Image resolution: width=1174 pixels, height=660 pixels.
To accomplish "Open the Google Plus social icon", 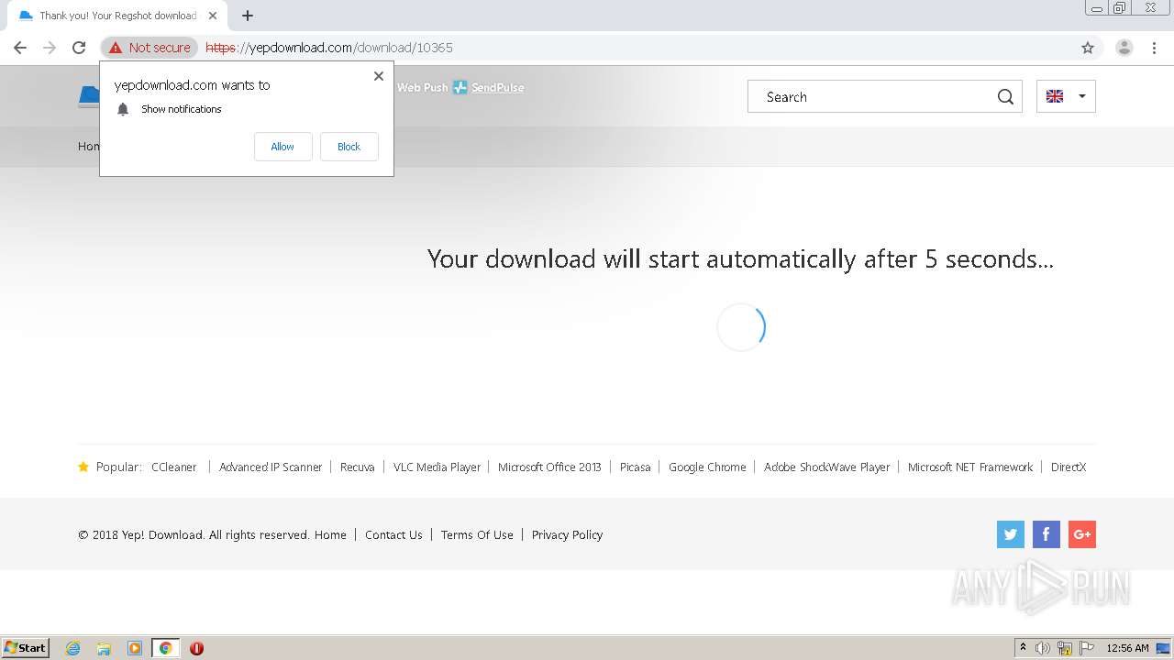I will (1082, 534).
